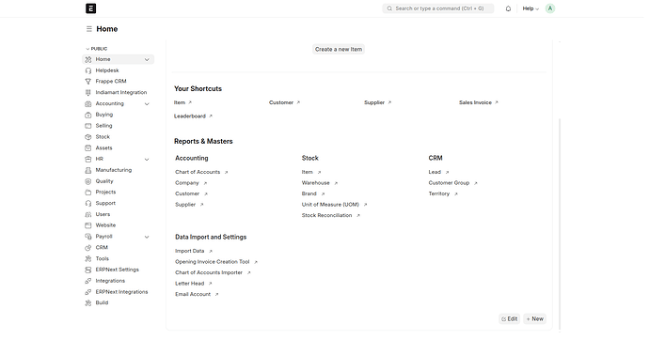This screenshot has height=340, width=649.
Task: Open the Help dropdown menu
Action: click(530, 8)
